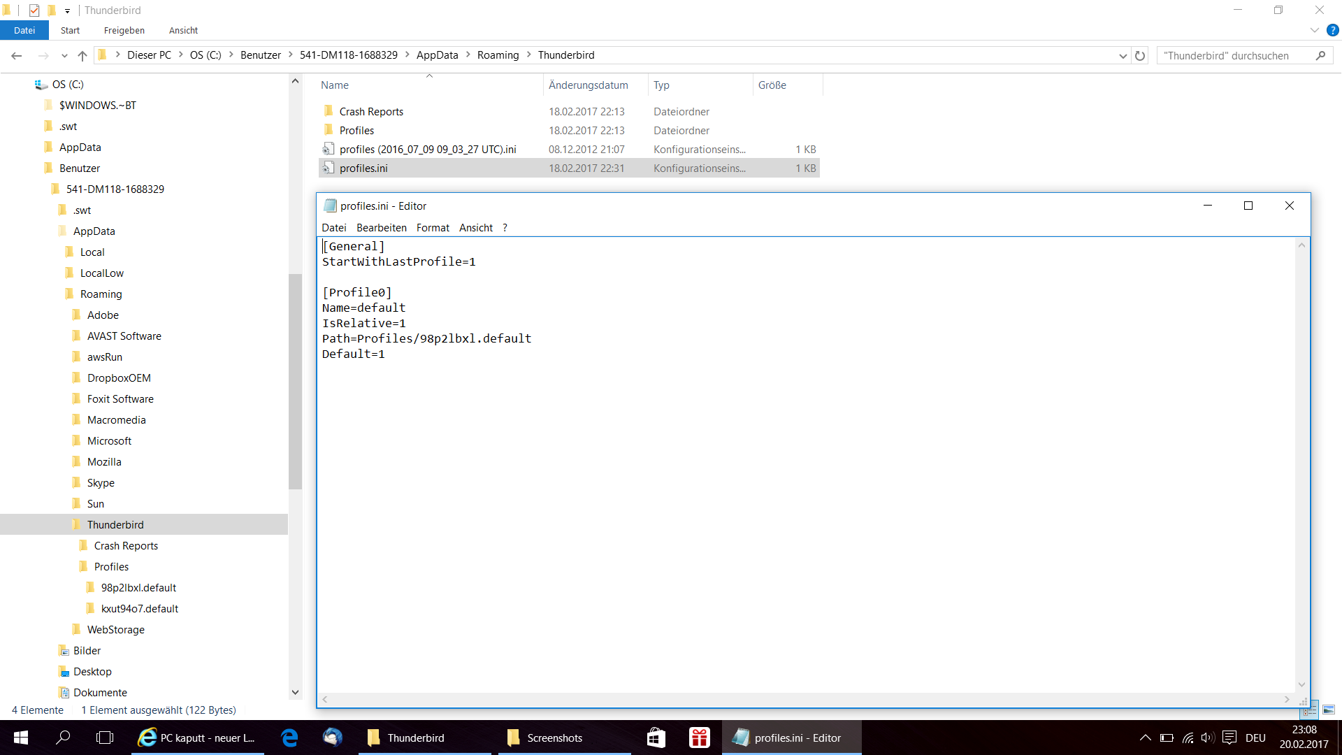Click Editor horizontal scrollbar right arrow
This screenshot has width=1342, height=755.
(x=1287, y=699)
